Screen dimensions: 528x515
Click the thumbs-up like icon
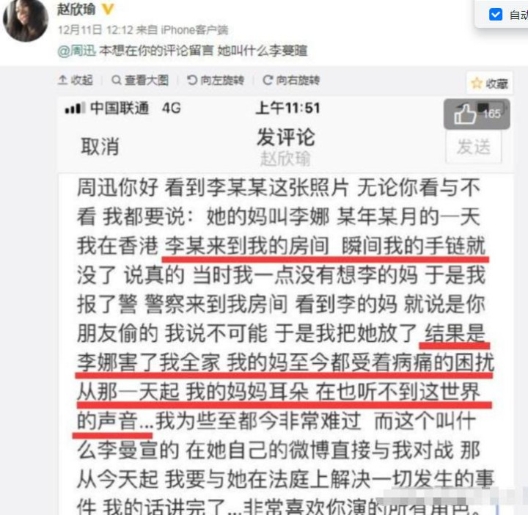click(x=465, y=114)
